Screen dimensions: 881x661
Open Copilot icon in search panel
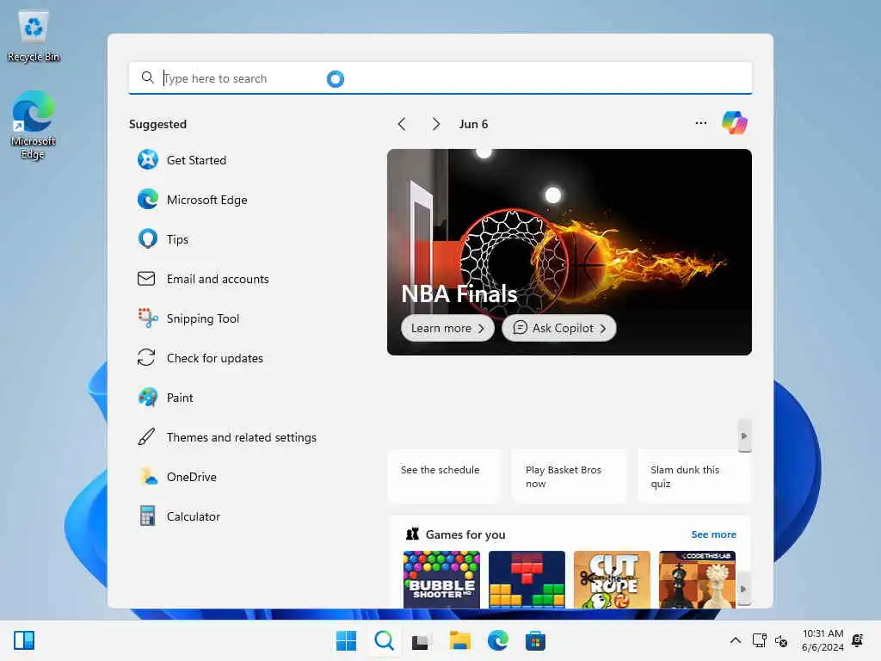735,123
